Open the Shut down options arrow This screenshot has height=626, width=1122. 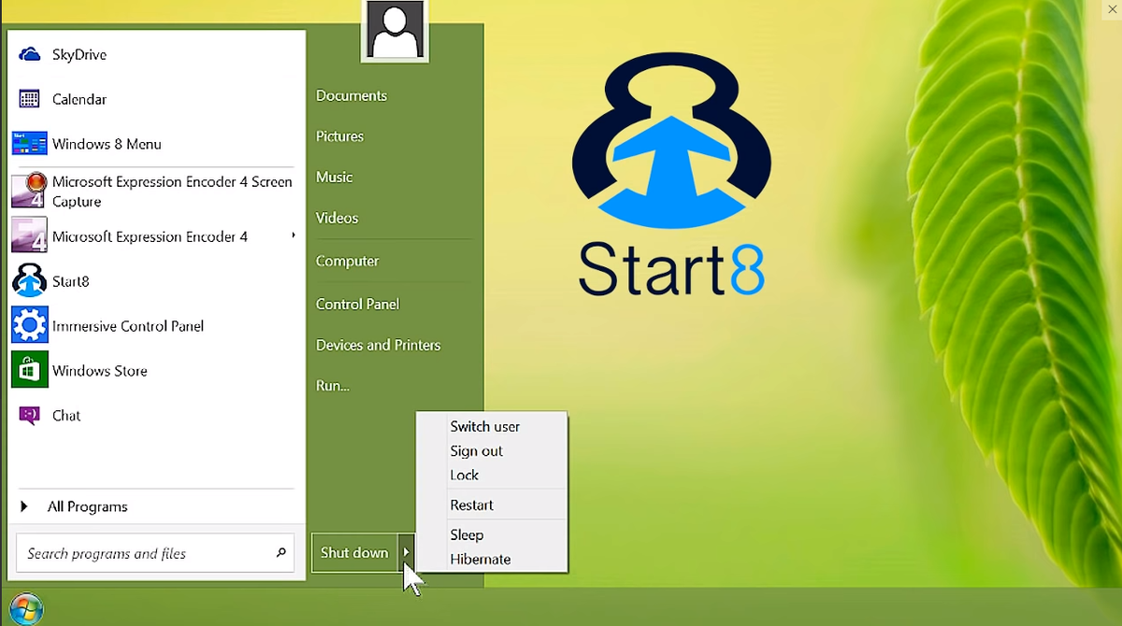pyautogui.click(x=406, y=552)
